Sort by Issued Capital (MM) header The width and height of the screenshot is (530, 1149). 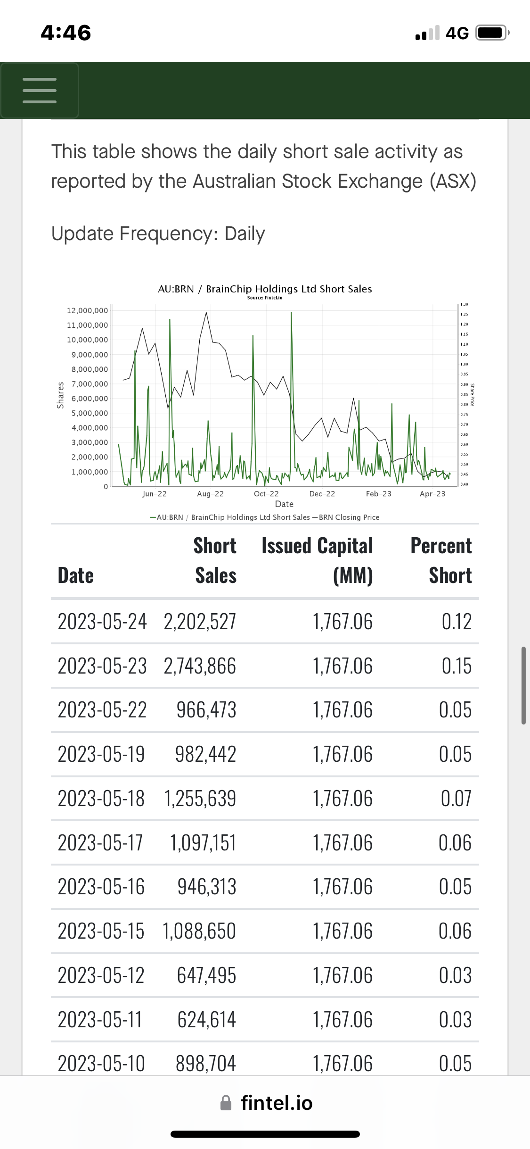(318, 560)
